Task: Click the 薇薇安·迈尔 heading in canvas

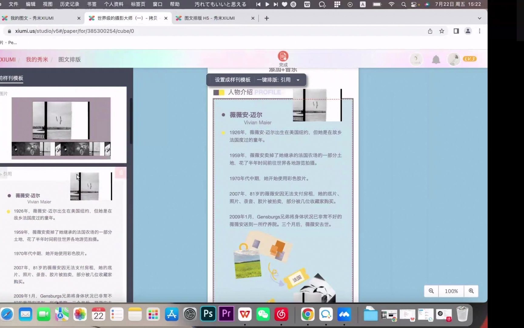Action: [x=246, y=115]
